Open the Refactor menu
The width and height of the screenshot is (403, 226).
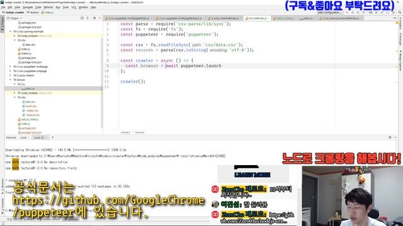point(48,7)
